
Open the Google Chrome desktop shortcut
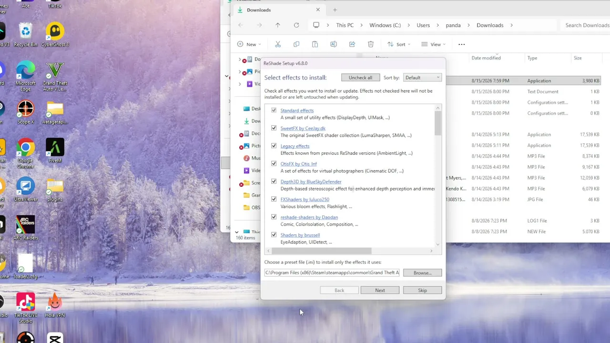pyautogui.click(x=25, y=153)
